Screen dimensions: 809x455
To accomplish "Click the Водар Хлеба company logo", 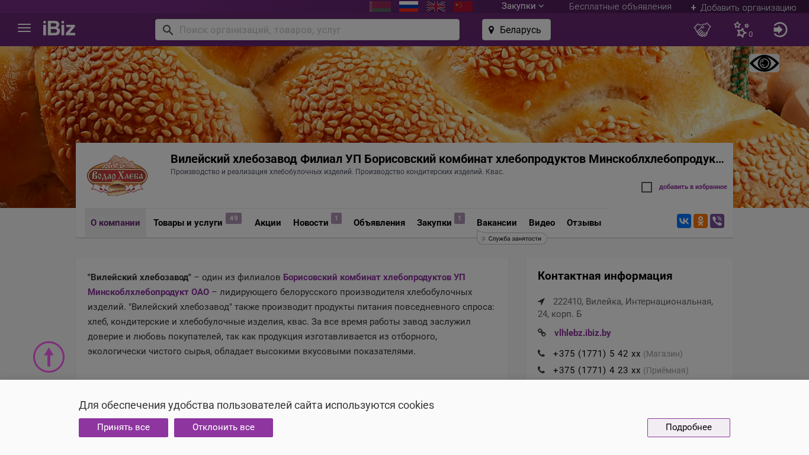I will click(117, 175).
